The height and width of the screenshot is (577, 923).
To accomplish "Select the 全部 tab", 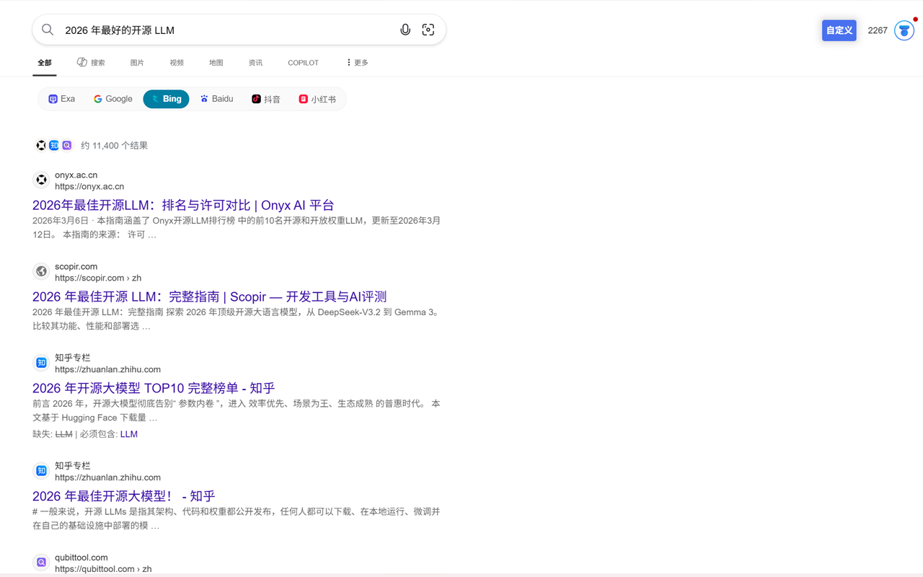I will coord(45,63).
